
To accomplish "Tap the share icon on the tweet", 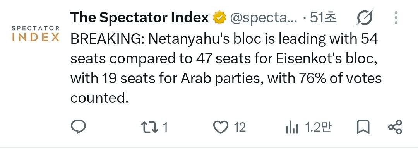I will 395,127.
